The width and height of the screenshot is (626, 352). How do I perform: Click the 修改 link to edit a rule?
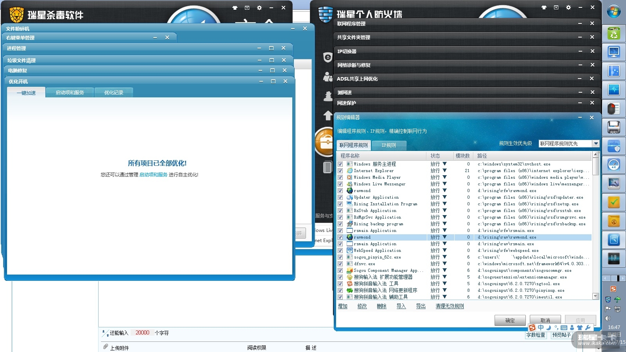point(362,306)
